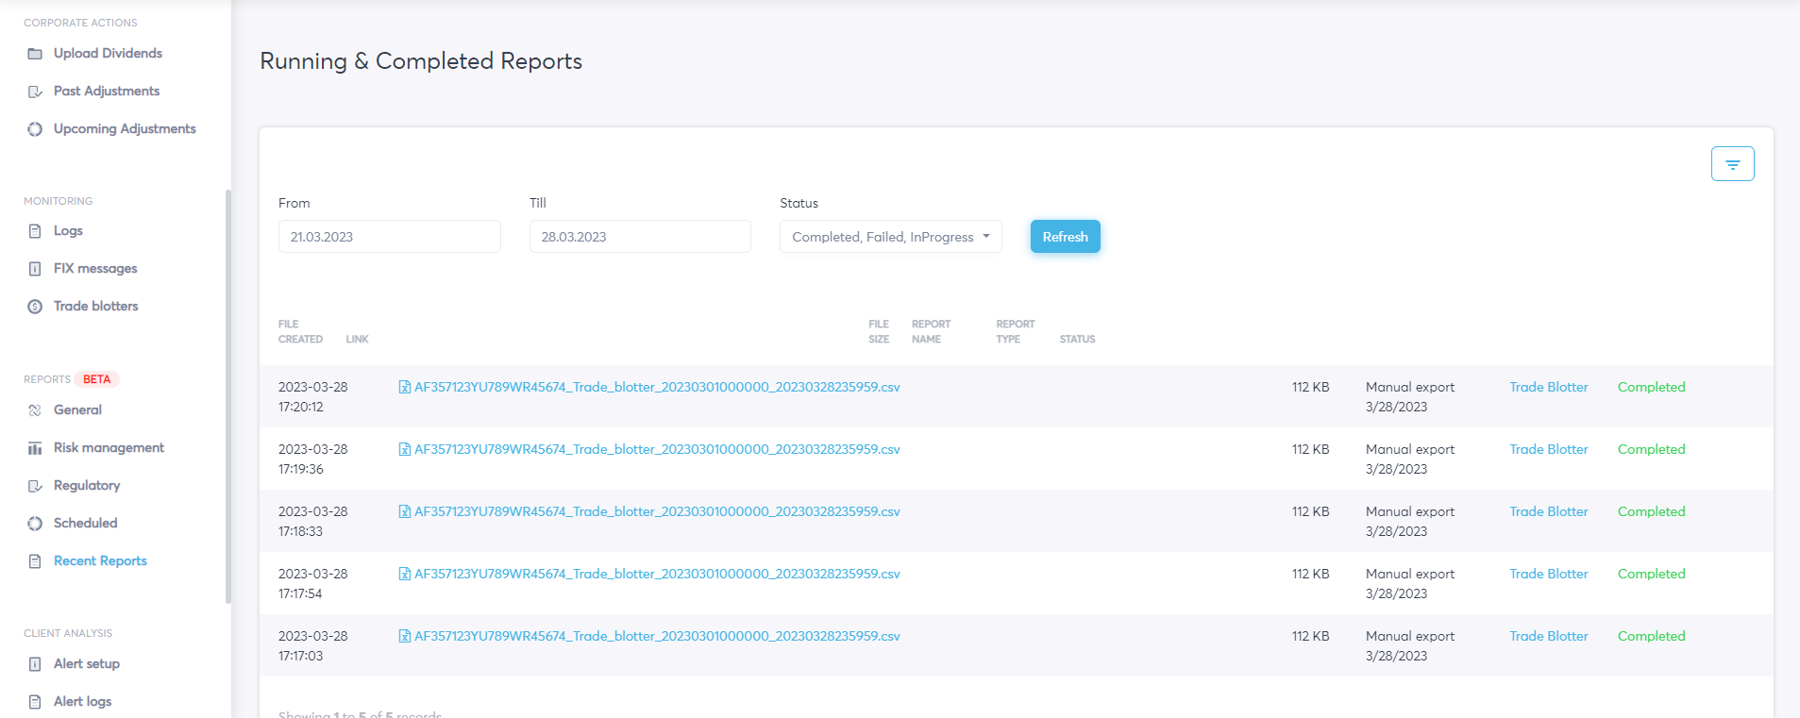Download the CSV report created at 17:19:36
Image resolution: width=1800 pixels, height=718 pixels.
click(x=656, y=449)
